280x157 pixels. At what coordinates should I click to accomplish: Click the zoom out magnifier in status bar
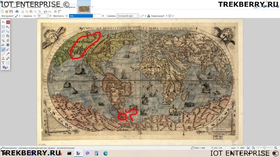253,148
